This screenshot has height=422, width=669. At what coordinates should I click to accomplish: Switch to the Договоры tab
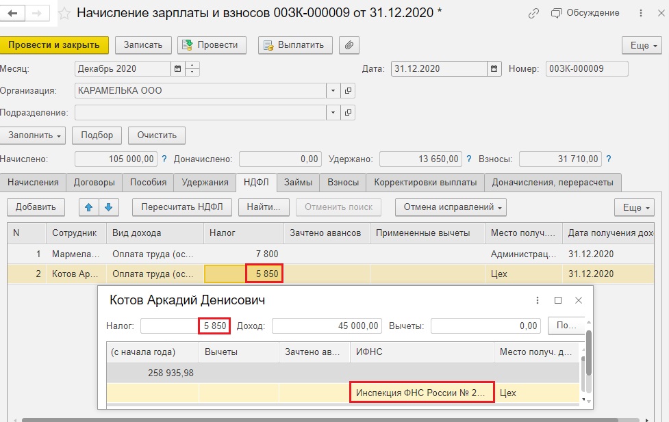(94, 183)
